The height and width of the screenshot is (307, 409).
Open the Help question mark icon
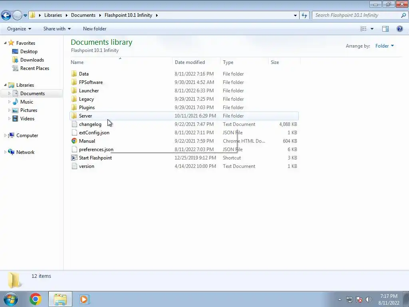(399, 29)
